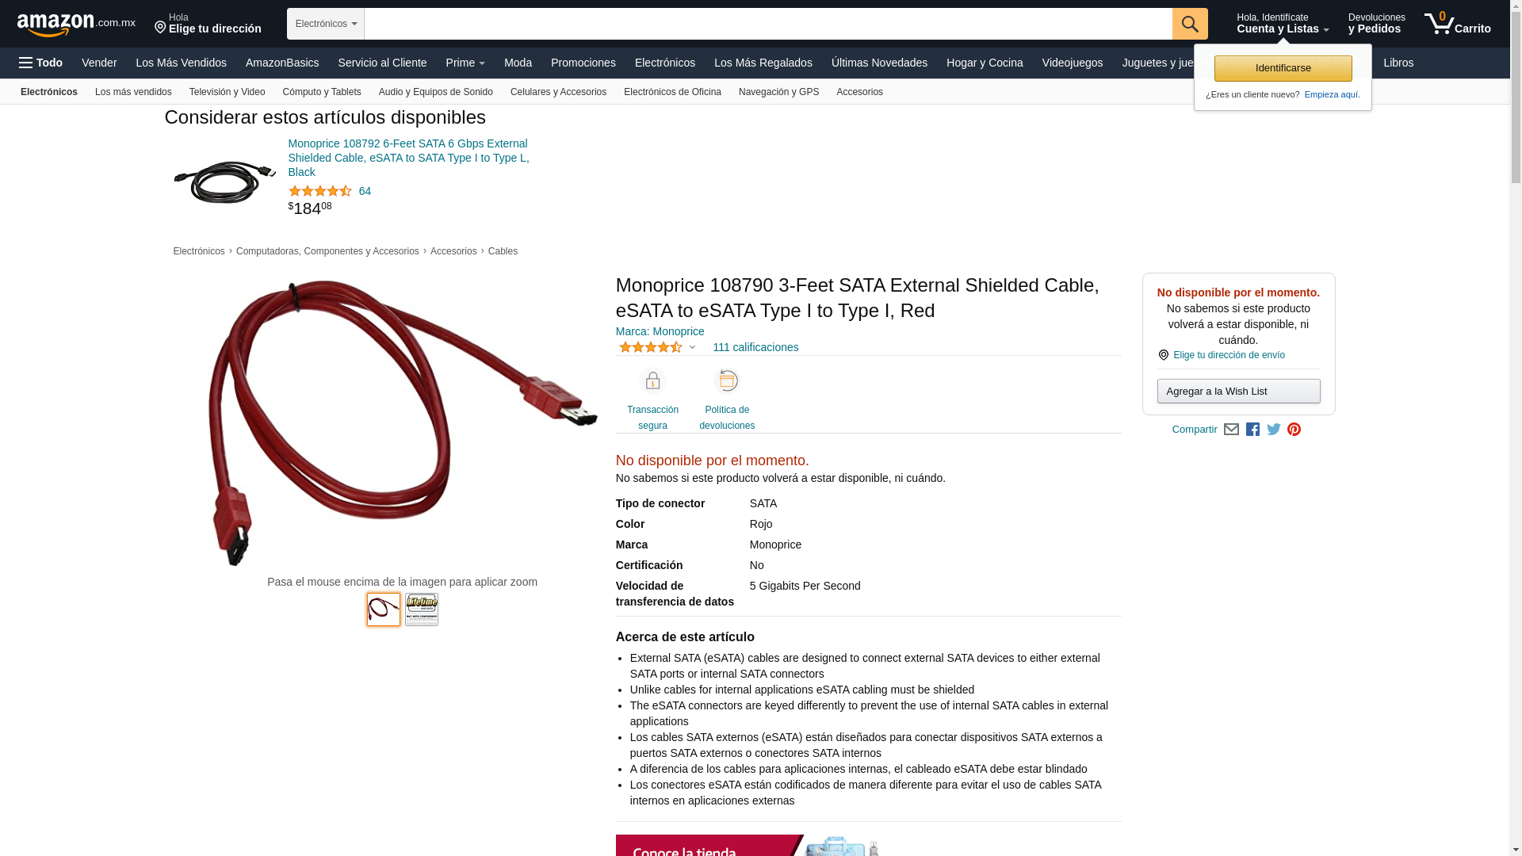Share product on Facebook icon
1522x856 pixels.
[1252, 430]
